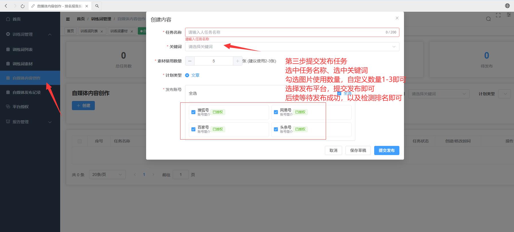Open 自媒体发布记录 in the sidebar
514x232 pixels.
tap(27, 92)
